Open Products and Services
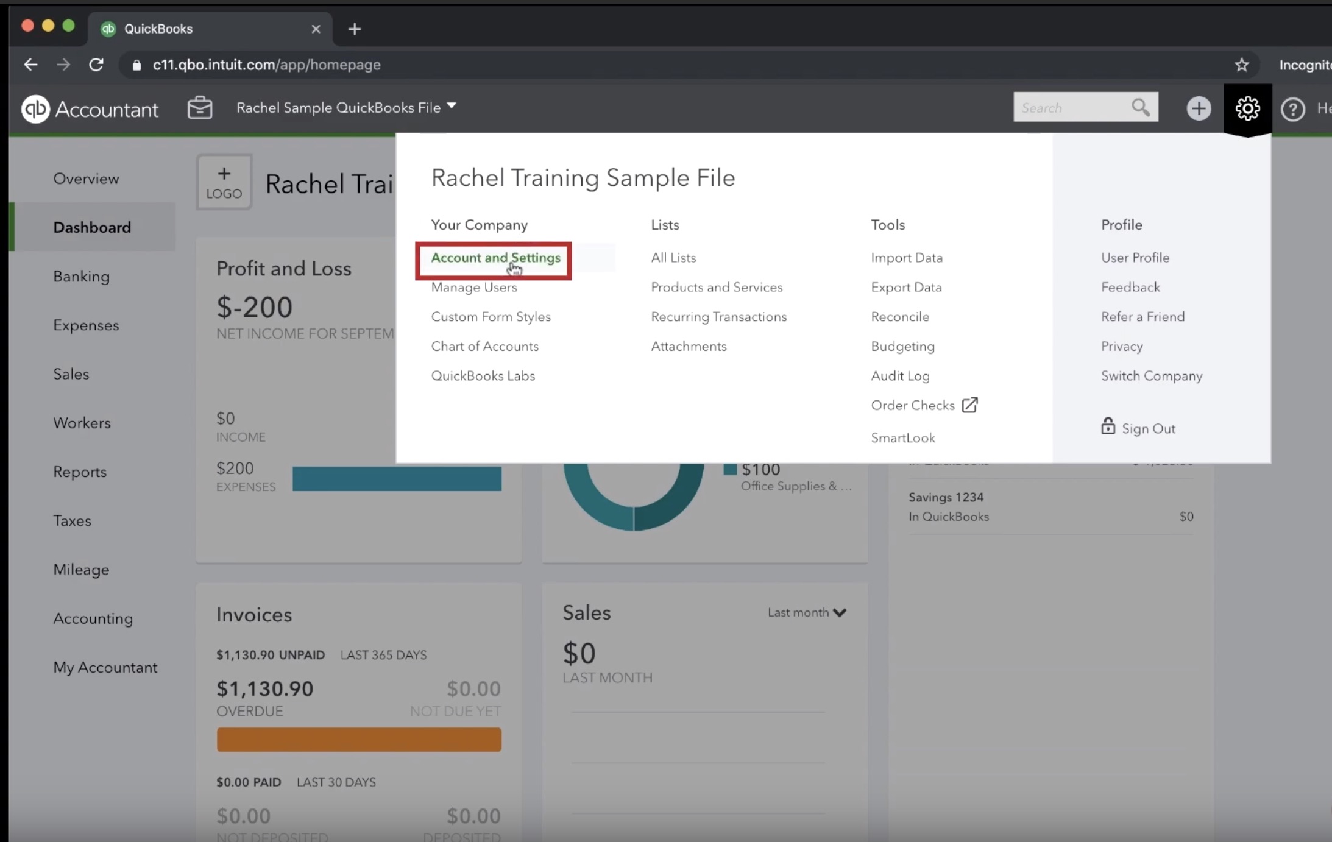This screenshot has width=1332, height=842. tap(717, 287)
